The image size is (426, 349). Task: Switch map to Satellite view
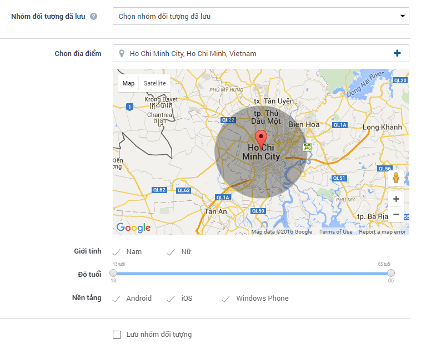pyautogui.click(x=154, y=83)
